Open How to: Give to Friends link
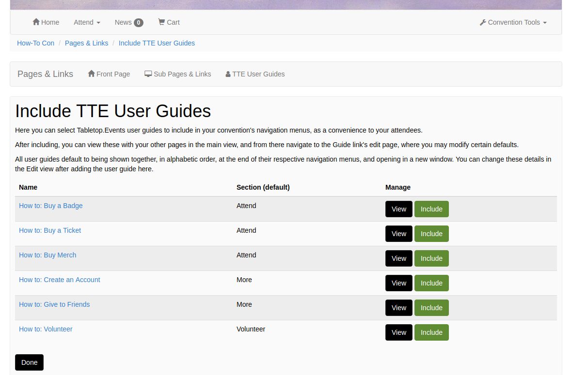 (54, 304)
